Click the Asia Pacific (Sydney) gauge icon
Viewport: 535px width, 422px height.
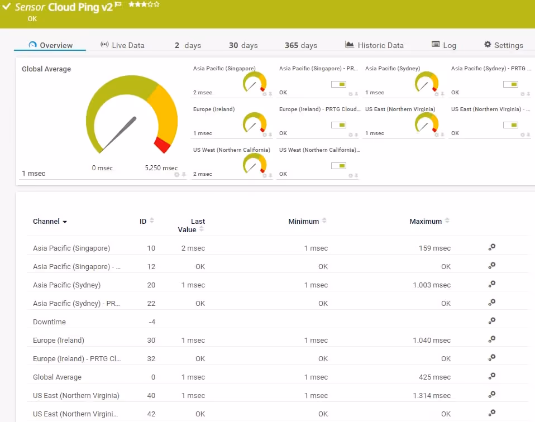426,83
